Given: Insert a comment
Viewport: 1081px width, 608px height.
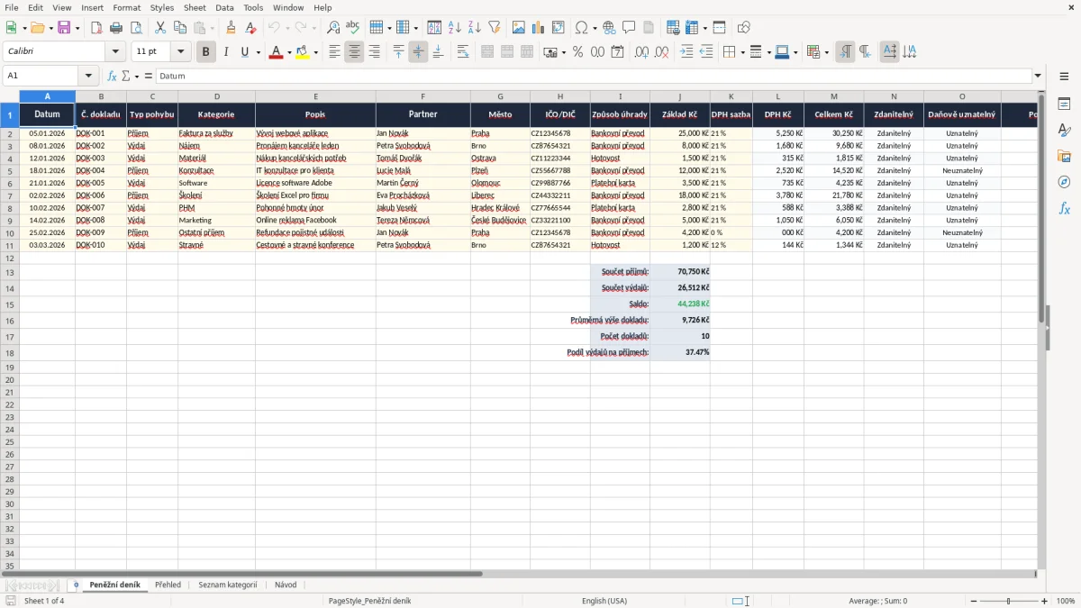Looking at the screenshot, I should [x=629, y=28].
